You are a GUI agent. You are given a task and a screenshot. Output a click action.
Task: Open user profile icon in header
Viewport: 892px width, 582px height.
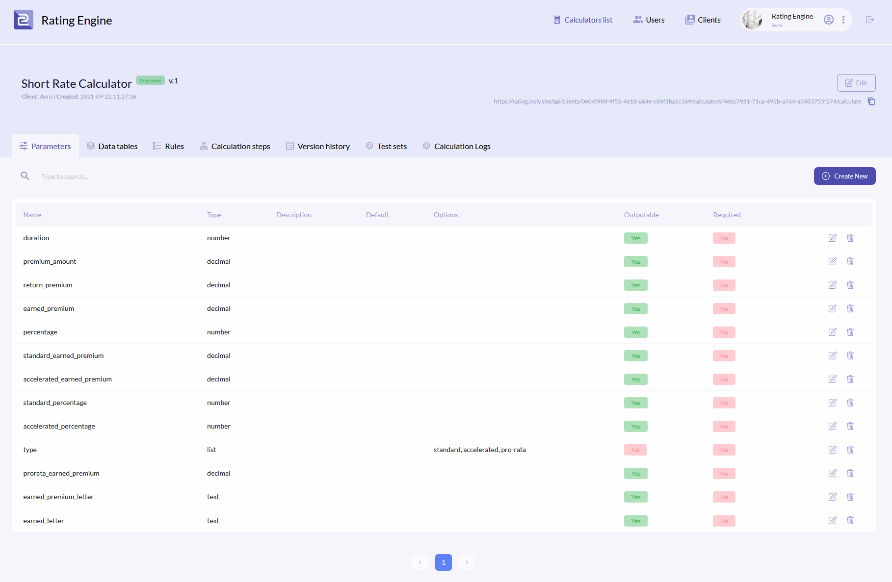pyautogui.click(x=828, y=20)
